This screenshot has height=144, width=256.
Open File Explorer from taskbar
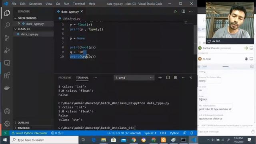pyautogui.click(x=104, y=140)
